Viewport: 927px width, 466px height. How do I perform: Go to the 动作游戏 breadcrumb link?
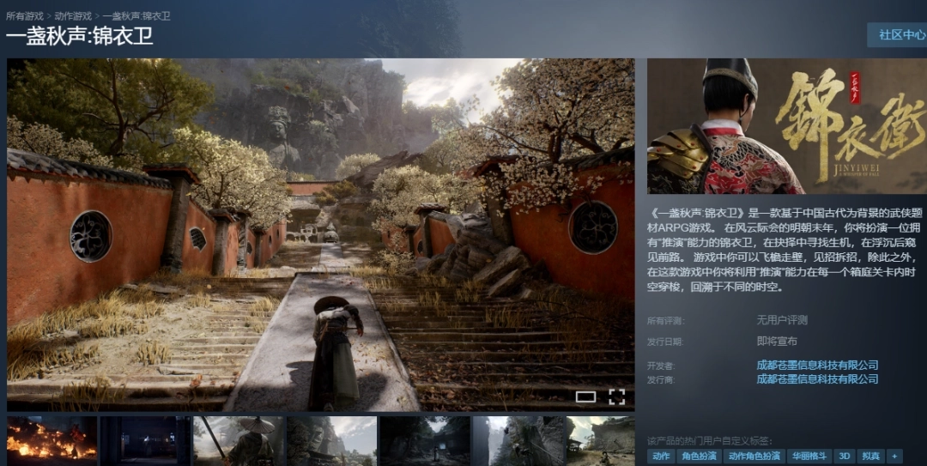[x=73, y=15]
